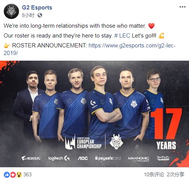Click the Like reaction thumbs-up icon
Screen dimensions: 189x182
pyautogui.click(x=7, y=175)
